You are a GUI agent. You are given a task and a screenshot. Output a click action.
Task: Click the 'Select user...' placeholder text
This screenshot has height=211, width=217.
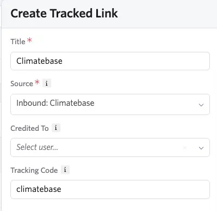37,147
